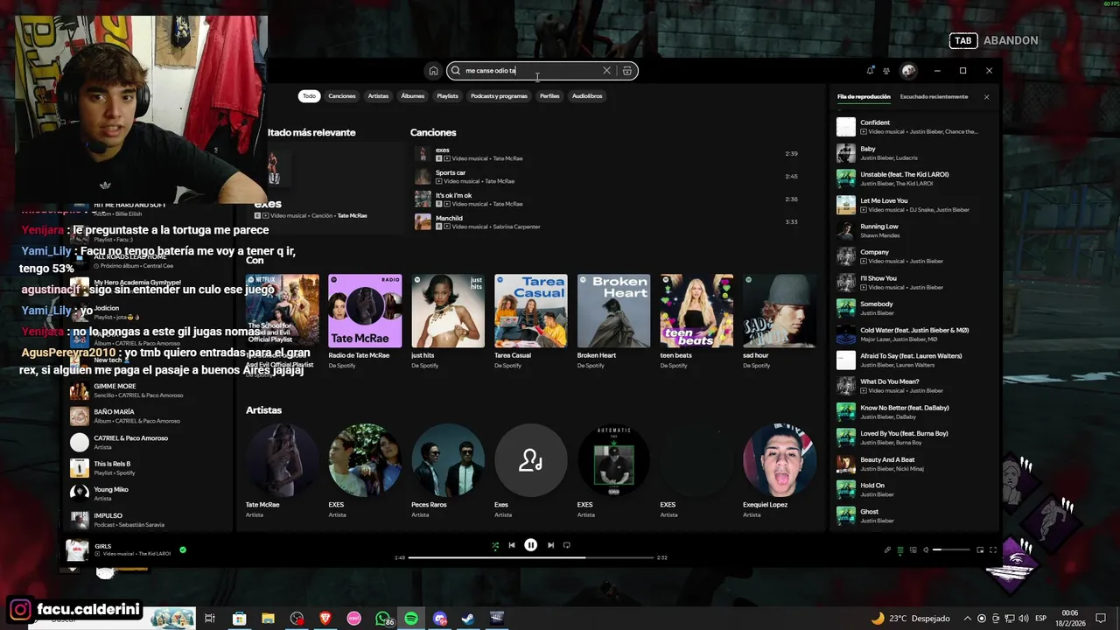Screen dimensions: 1120x630
Task: Select the Álbumes filter chip
Action: point(413,96)
